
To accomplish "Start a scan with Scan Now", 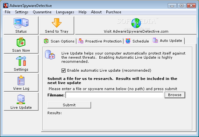I will tap(21, 44).
